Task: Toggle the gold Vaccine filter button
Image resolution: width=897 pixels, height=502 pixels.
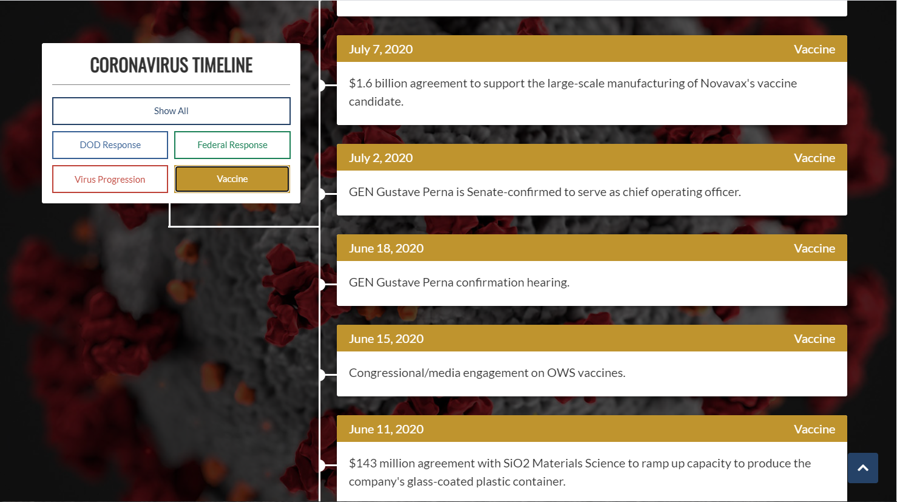Action: coord(232,179)
